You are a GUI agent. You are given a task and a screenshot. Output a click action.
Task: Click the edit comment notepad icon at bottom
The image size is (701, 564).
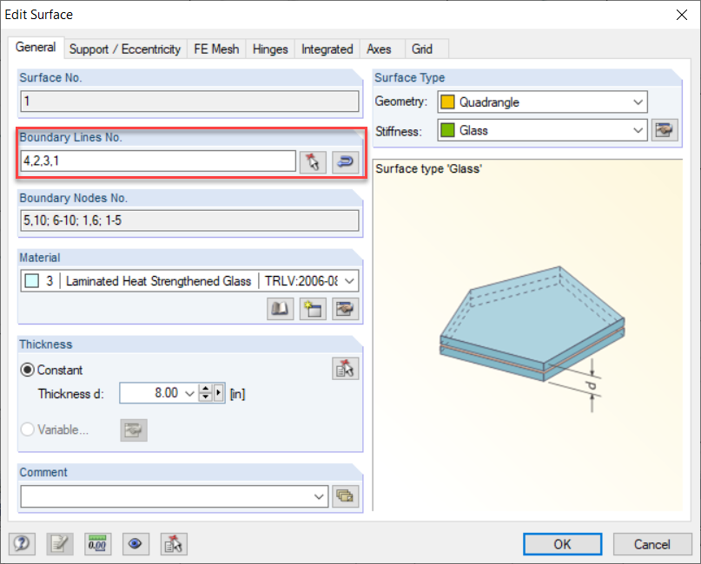coord(60,544)
